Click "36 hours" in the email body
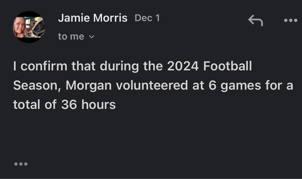The width and height of the screenshot is (302, 179). point(88,105)
